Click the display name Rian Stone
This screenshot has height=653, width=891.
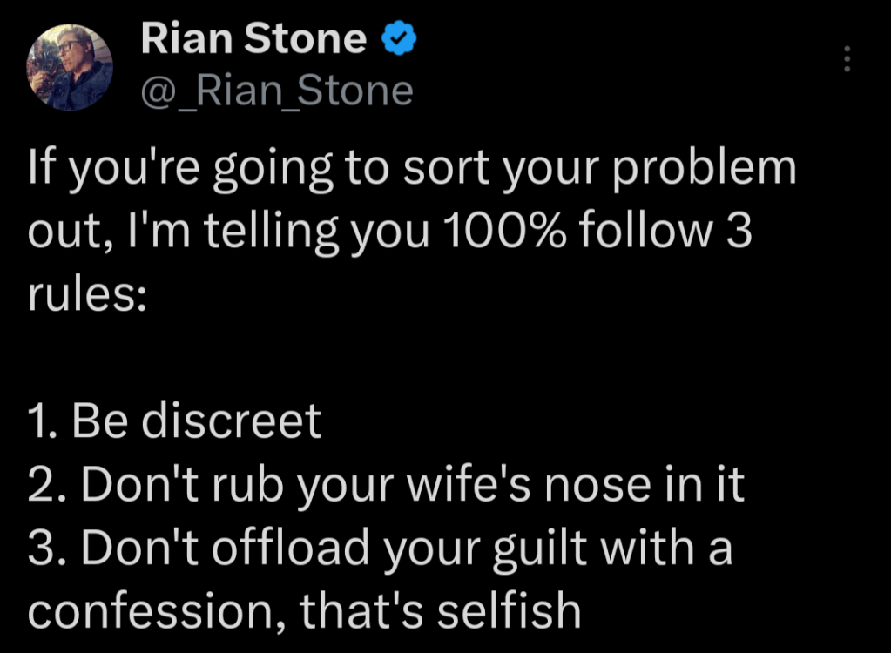(x=253, y=39)
